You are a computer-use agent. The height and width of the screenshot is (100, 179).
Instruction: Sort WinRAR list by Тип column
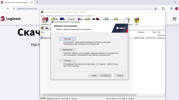[159, 32]
